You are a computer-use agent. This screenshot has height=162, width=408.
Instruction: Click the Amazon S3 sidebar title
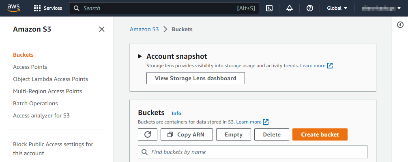tap(32, 29)
